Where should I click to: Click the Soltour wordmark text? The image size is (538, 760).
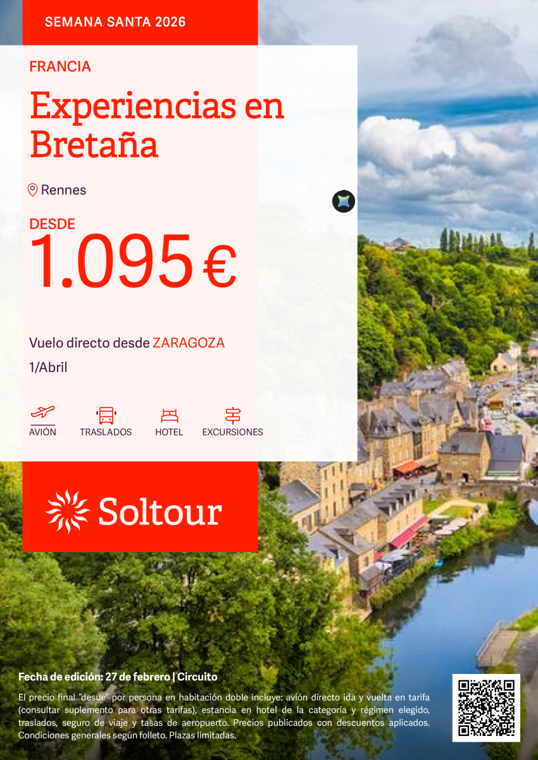160,511
